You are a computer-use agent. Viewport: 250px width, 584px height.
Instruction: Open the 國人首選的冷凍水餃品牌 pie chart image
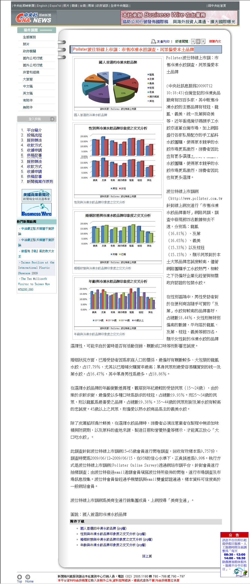tap(118, 84)
